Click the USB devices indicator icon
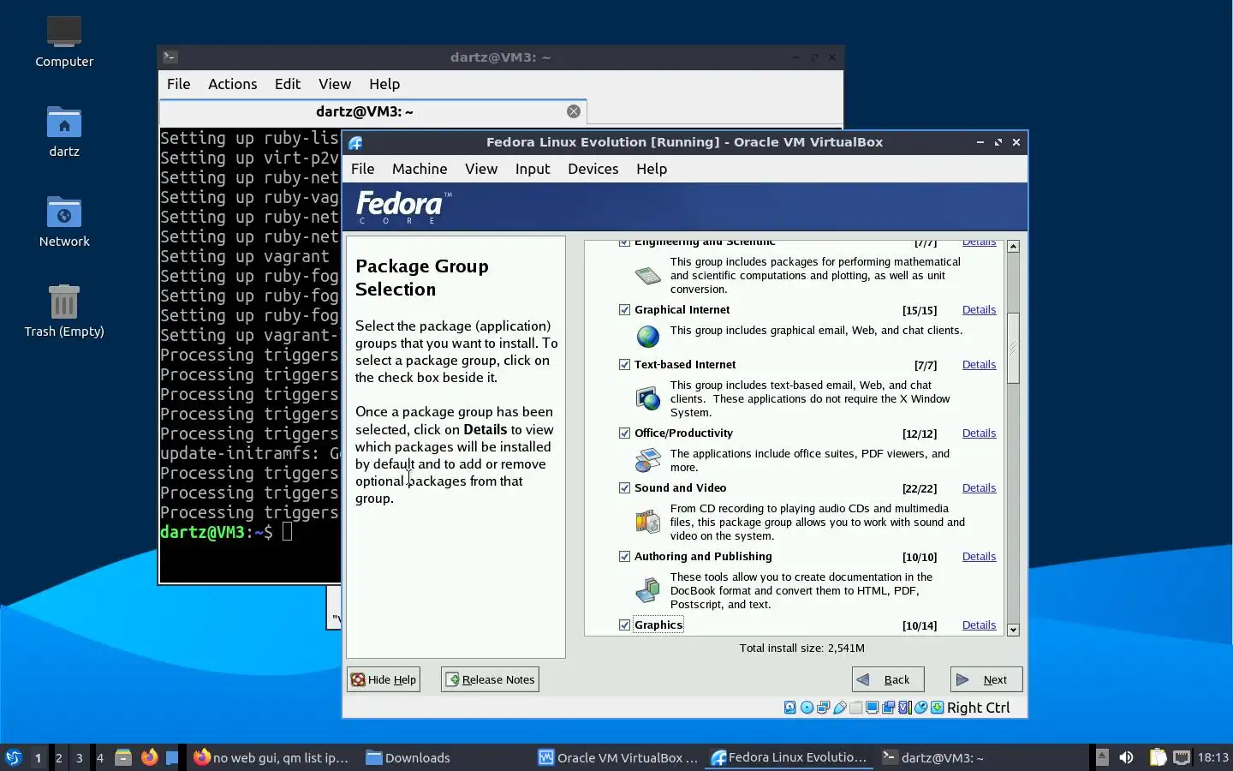The image size is (1233, 771). coord(840,708)
